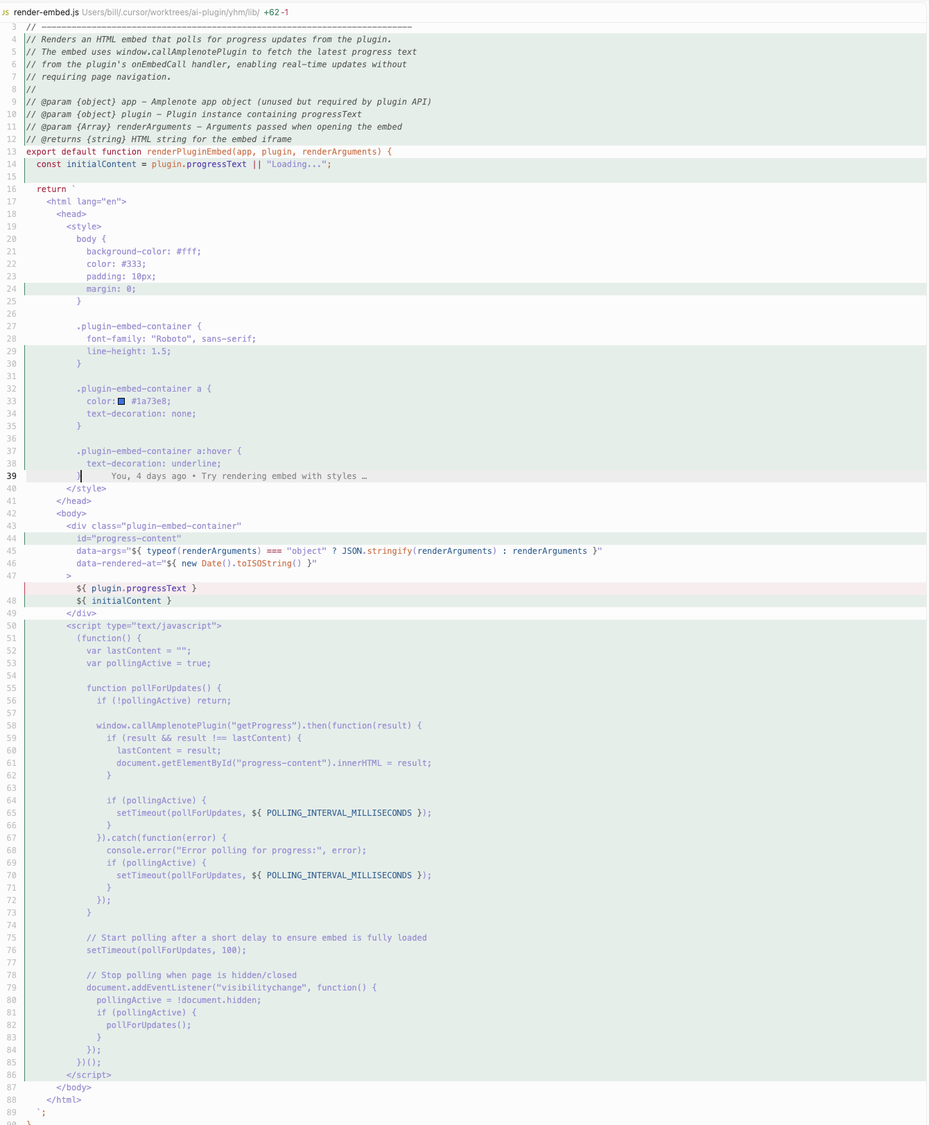Click the console.error polling error line
This screenshot has height=1125, width=929.
(x=236, y=851)
